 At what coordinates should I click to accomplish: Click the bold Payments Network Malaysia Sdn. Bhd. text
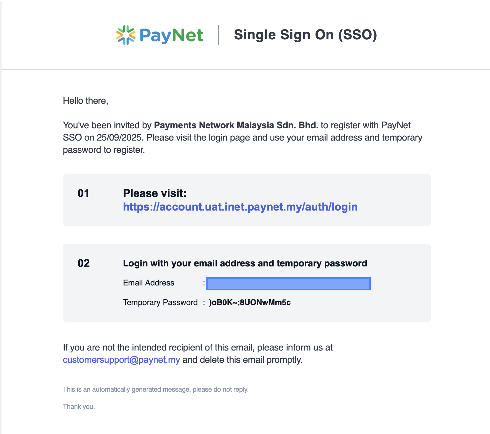[236, 125]
